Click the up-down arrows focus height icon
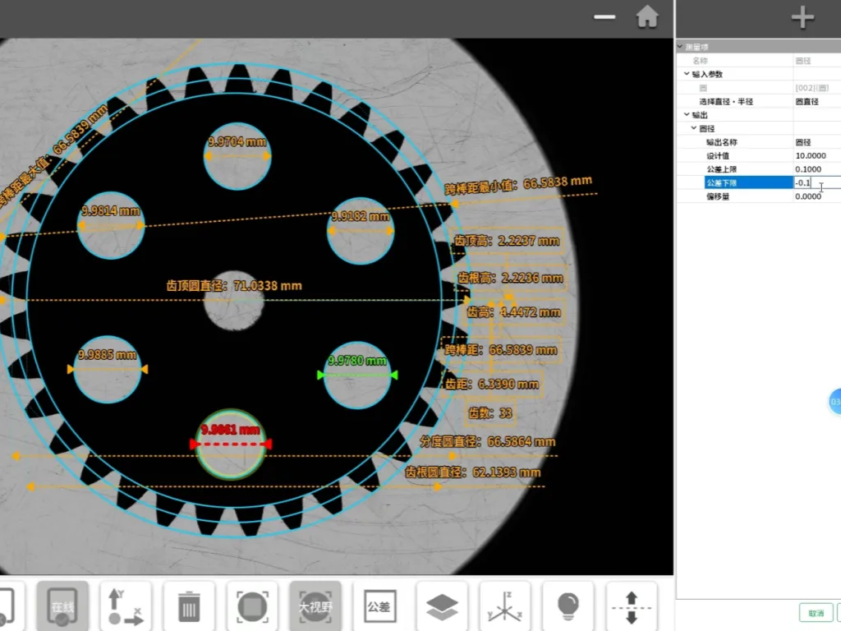The width and height of the screenshot is (841, 631). [631, 607]
